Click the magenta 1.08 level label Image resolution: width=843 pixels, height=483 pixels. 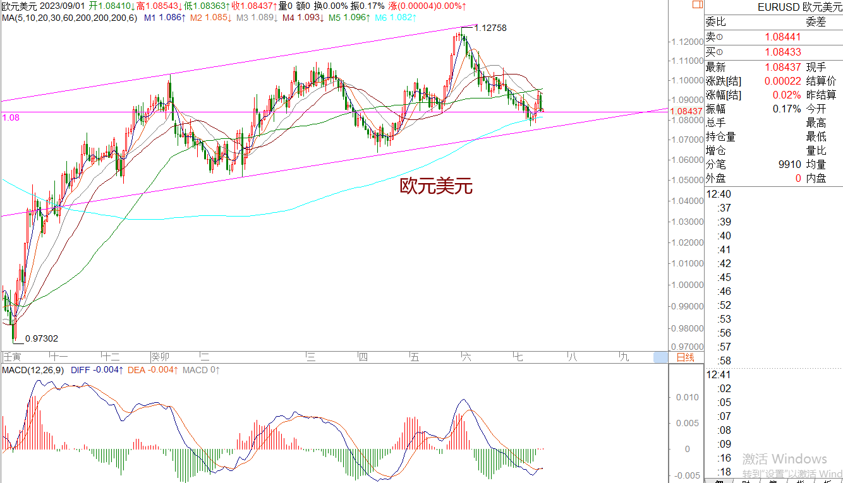click(x=10, y=117)
